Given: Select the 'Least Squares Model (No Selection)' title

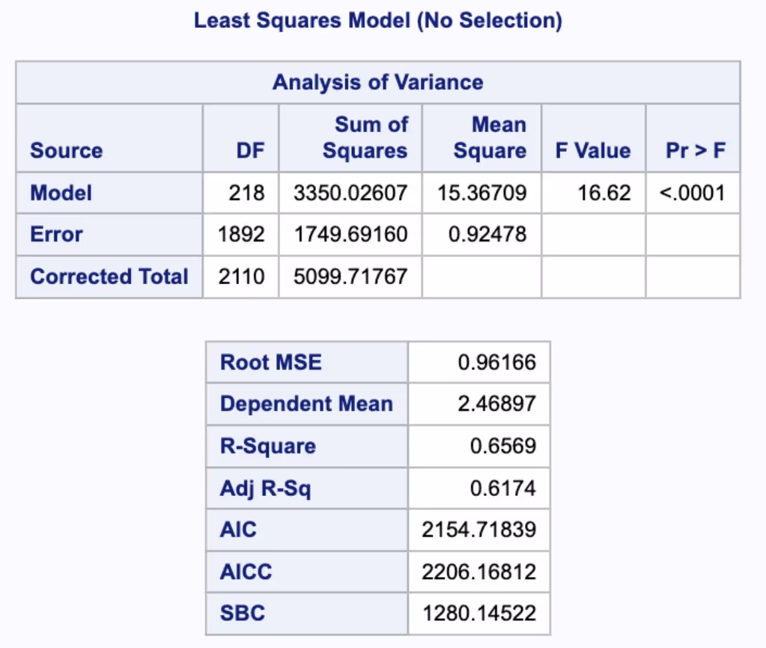Looking at the screenshot, I should point(378,21).
